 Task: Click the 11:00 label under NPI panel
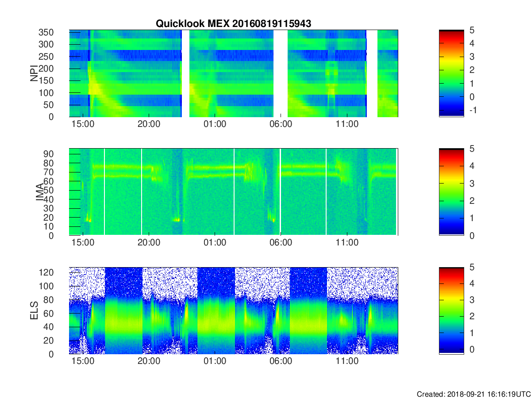pos(347,124)
